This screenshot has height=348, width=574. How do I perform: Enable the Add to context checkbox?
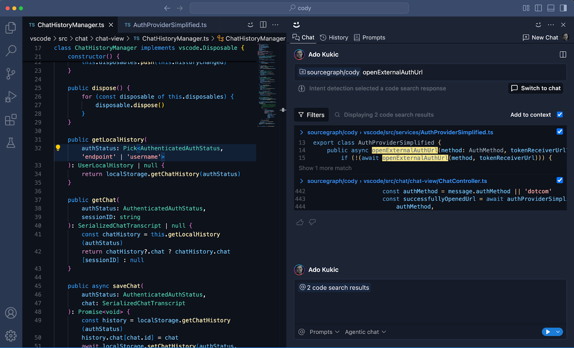560,115
